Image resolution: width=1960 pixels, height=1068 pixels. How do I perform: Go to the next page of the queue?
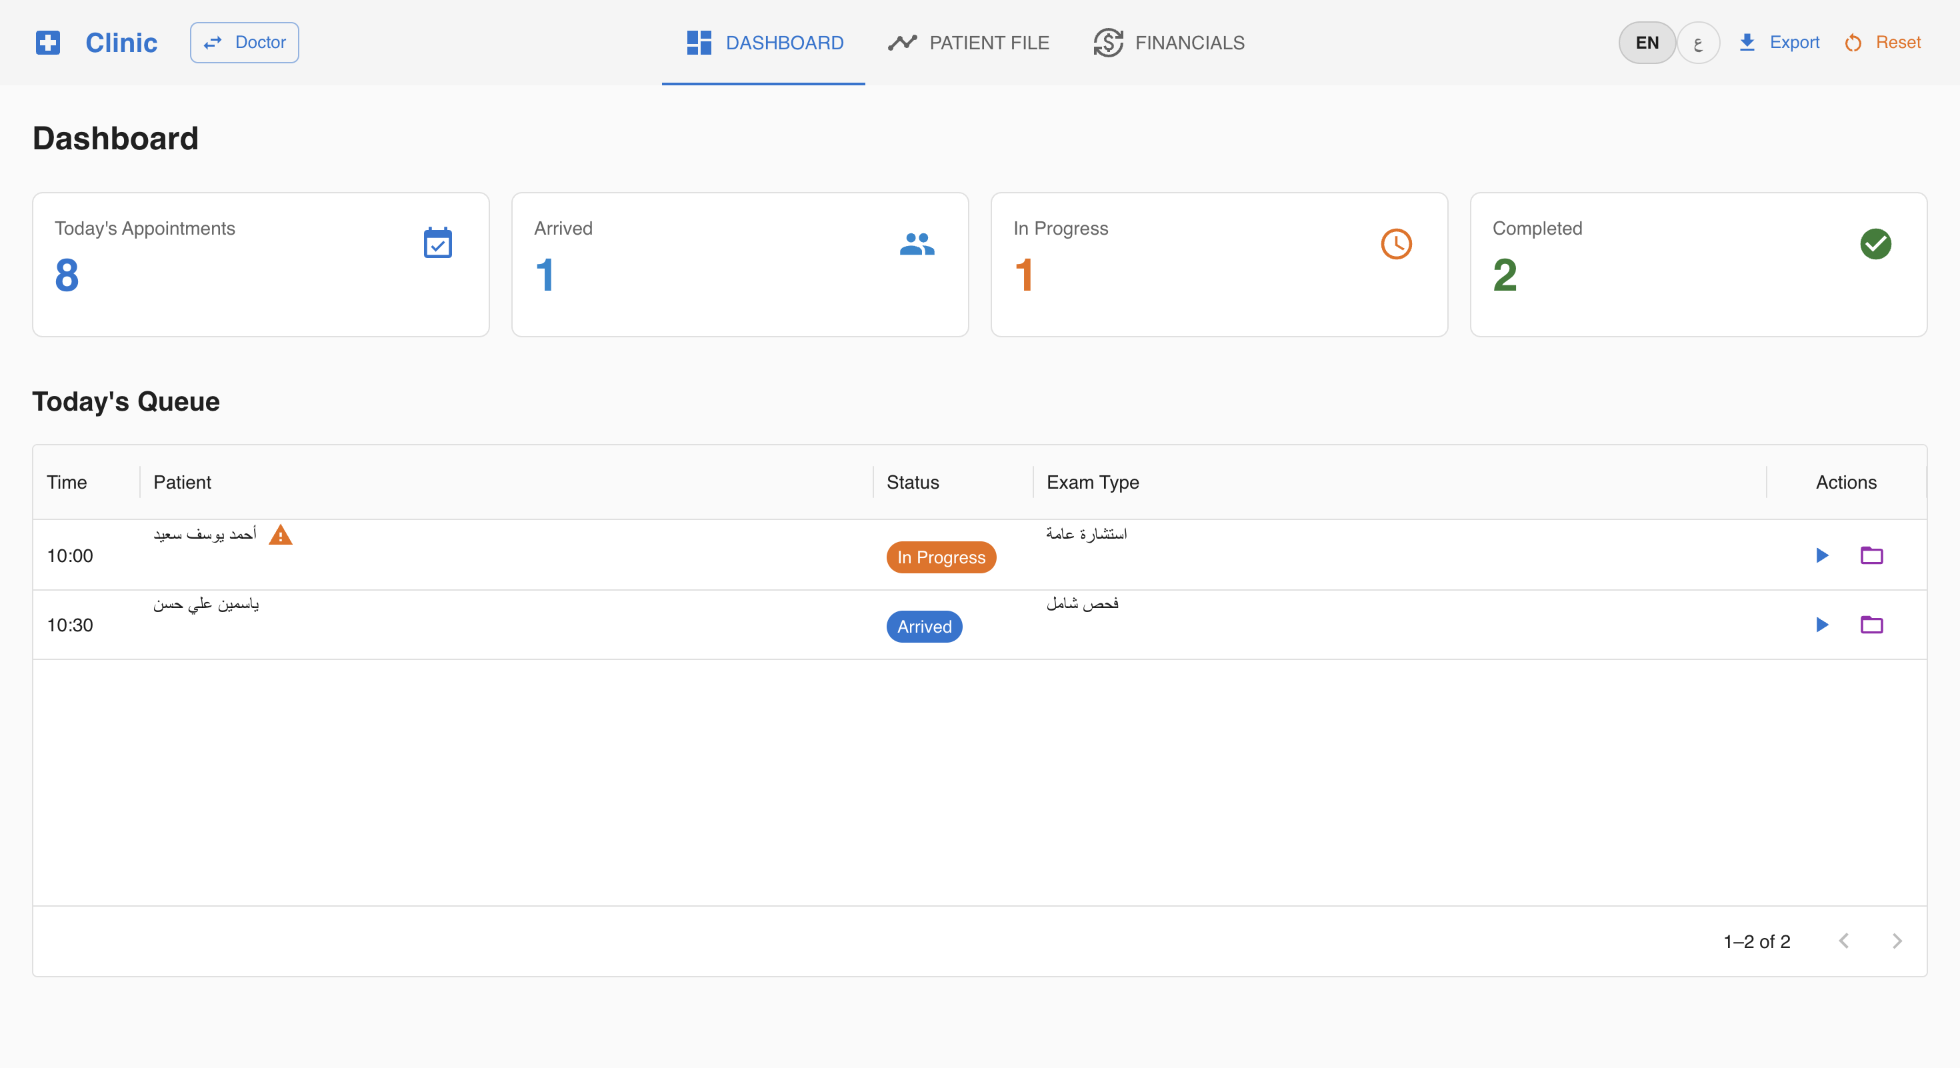1896,941
